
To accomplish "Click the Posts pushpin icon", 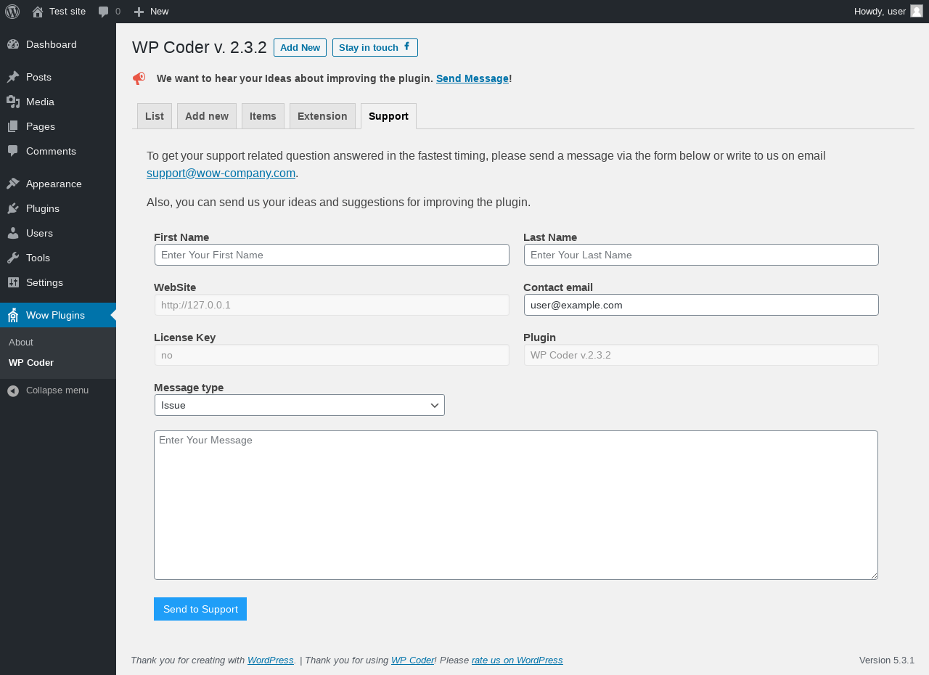I will point(13,77).
